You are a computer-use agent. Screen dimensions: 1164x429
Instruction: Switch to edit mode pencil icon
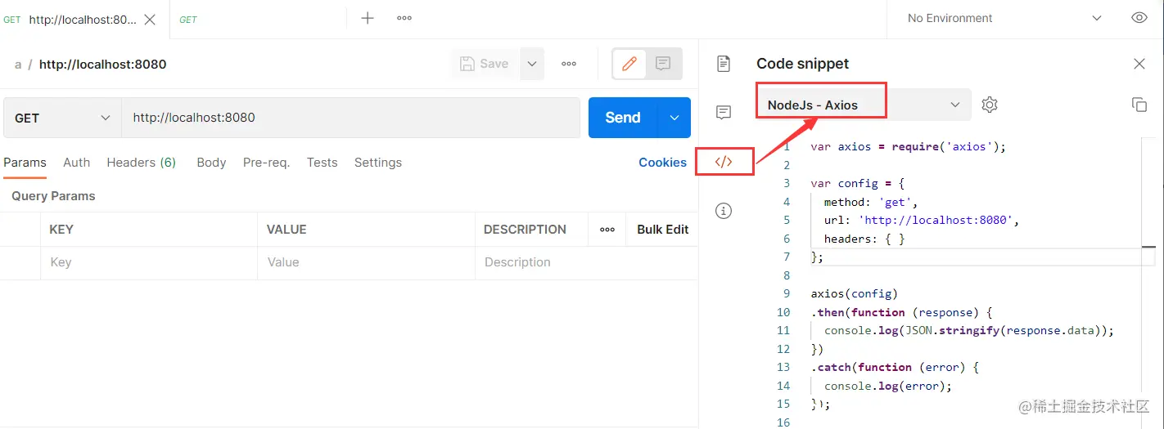pos(629,64)
